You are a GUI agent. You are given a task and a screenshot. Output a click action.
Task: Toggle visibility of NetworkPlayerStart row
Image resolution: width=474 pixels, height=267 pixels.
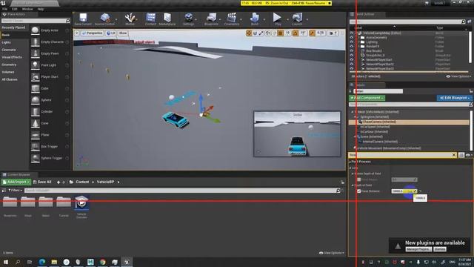pos(352,59)
